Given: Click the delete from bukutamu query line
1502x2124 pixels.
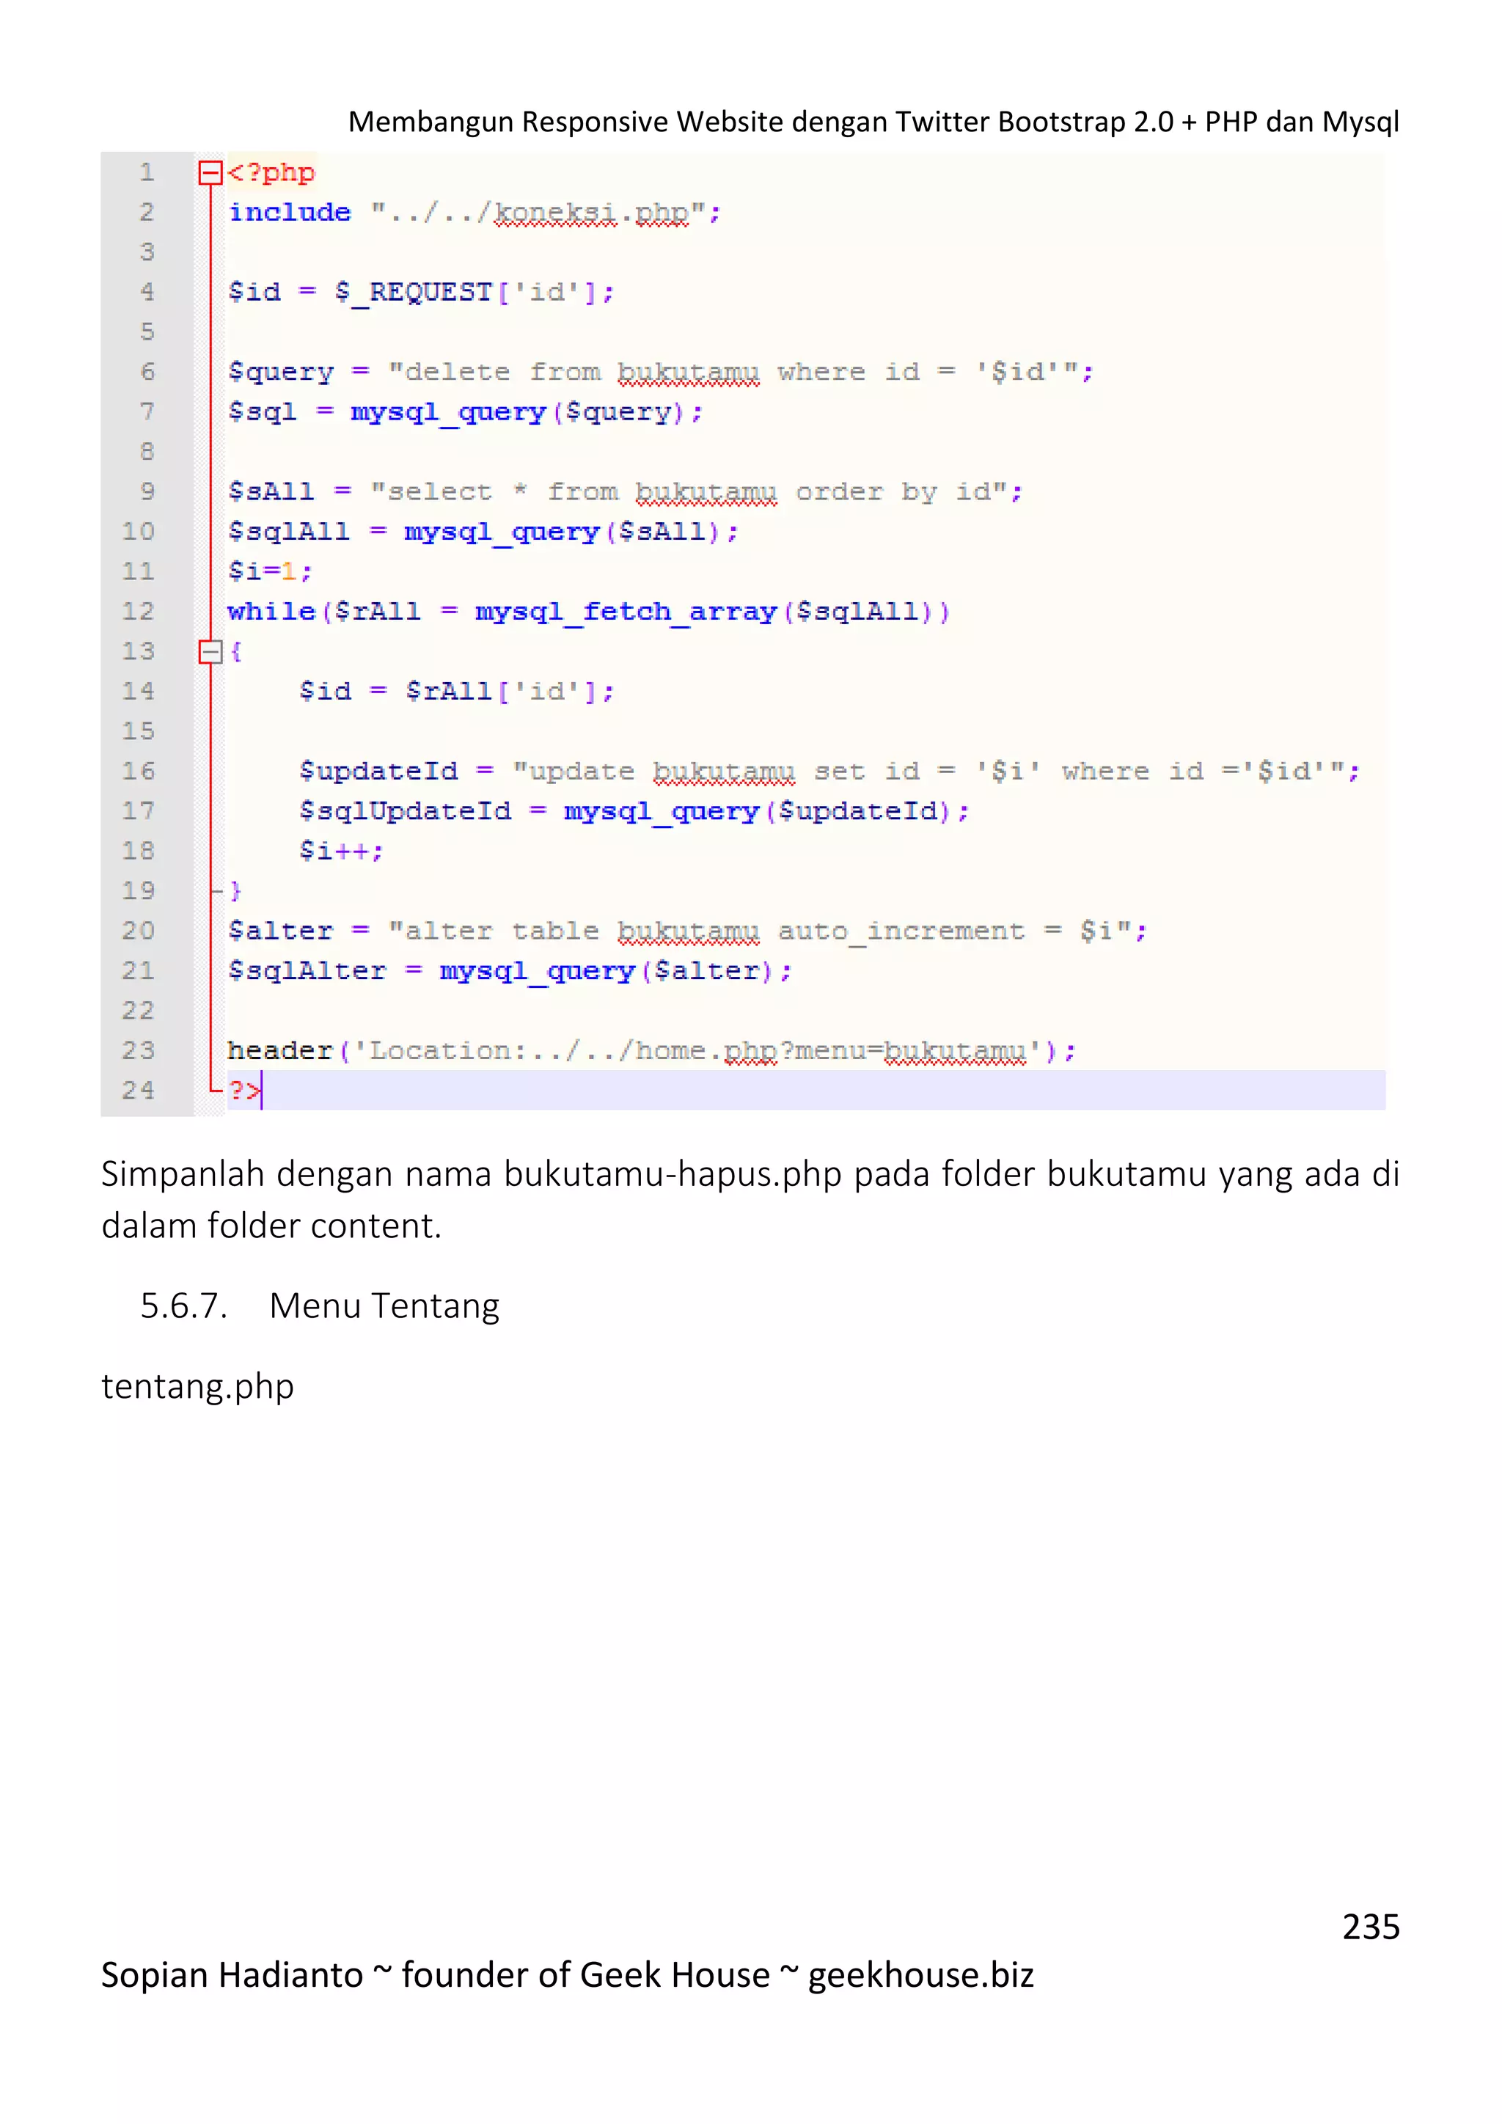Looking at the screenshot, I should coord(660,372).
